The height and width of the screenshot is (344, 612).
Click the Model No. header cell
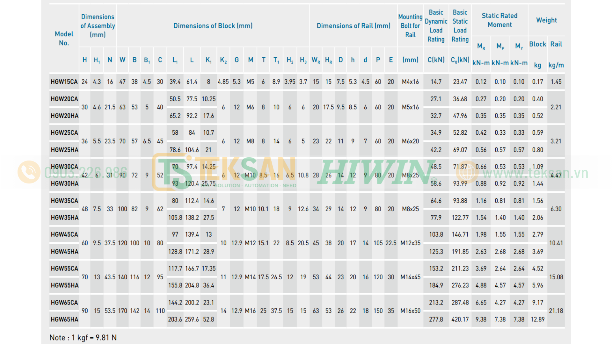click(64, 39)
